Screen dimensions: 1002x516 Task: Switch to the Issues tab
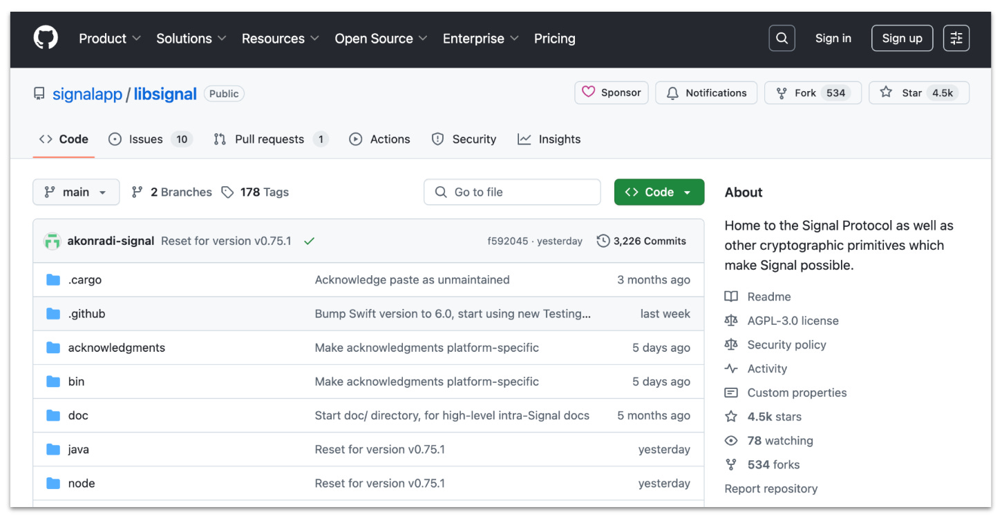[x=151, y=139]
